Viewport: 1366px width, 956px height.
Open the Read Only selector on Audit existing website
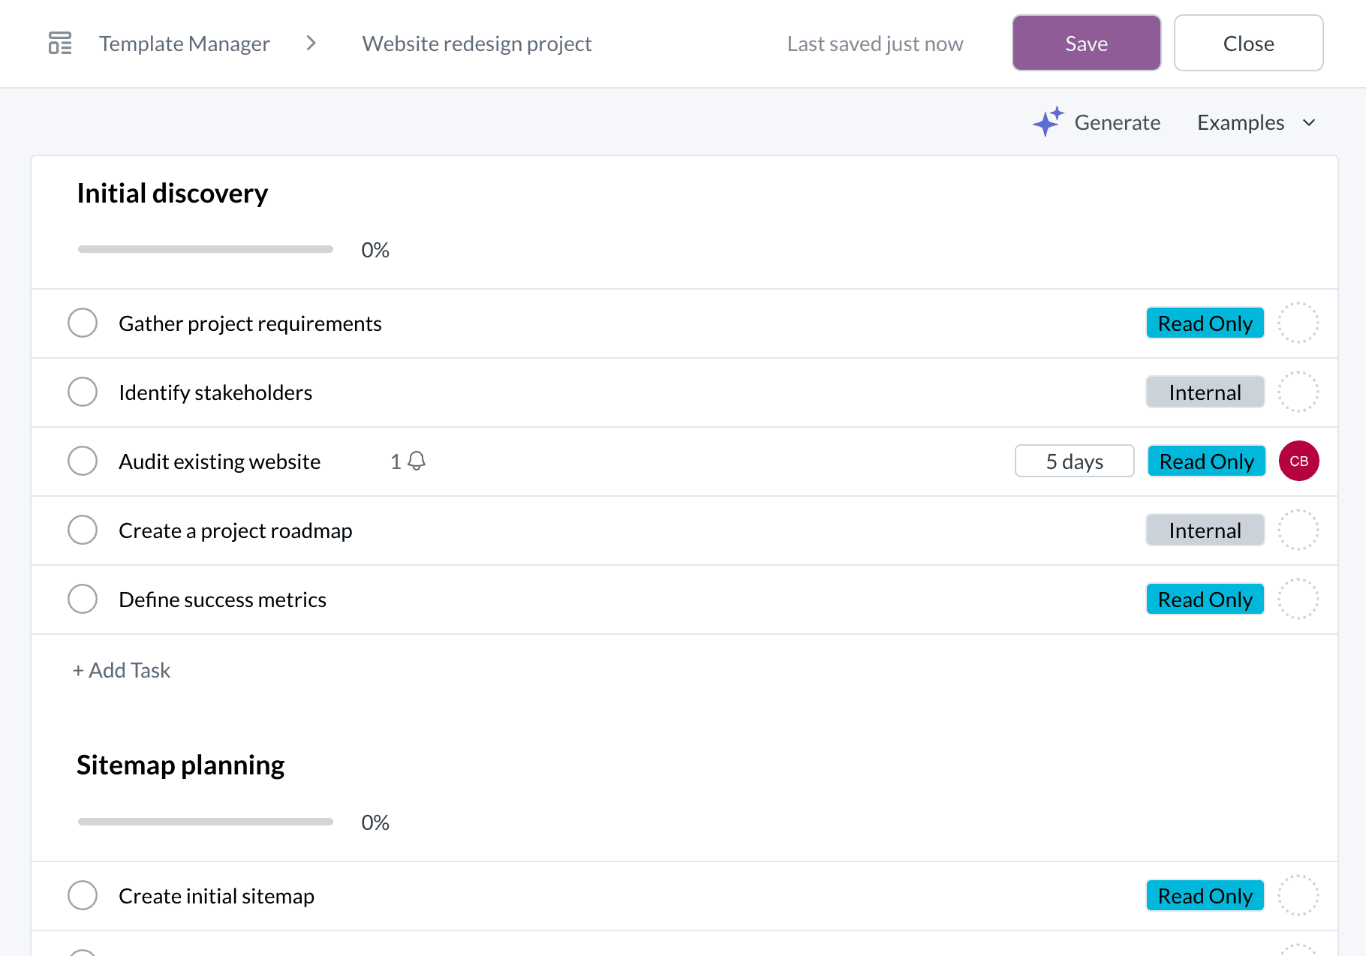click(1206, 461)
